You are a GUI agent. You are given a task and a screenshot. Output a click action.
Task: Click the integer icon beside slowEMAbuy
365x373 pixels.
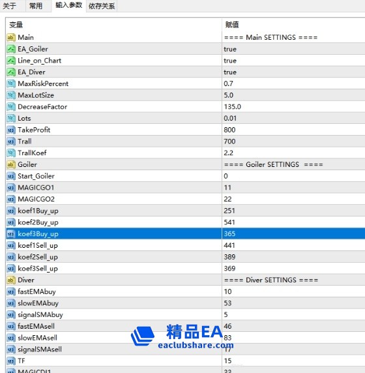10,303
